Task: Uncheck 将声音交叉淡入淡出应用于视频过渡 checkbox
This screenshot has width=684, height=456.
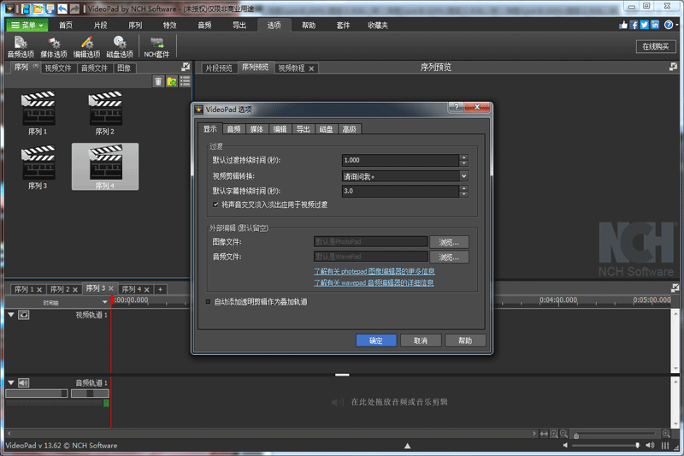Action: (x=215, y=204)
